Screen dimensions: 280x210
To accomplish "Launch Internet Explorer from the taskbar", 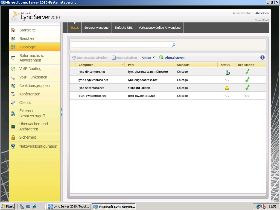I will [x=34, y=206].
